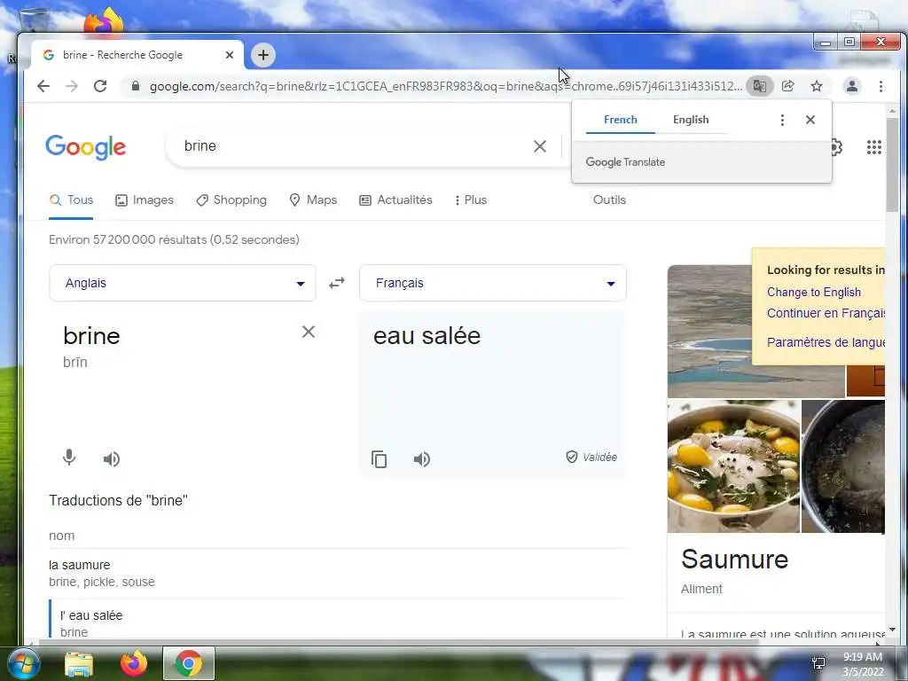This screenshot has height=681, width=908.
Task: Go back using the browser back arrow
Action: (43, 86)
